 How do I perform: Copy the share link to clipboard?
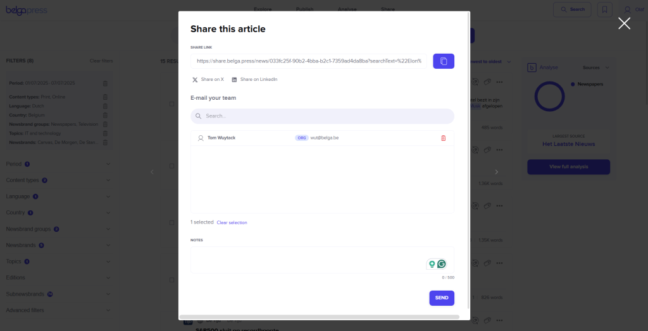[443, 61]
